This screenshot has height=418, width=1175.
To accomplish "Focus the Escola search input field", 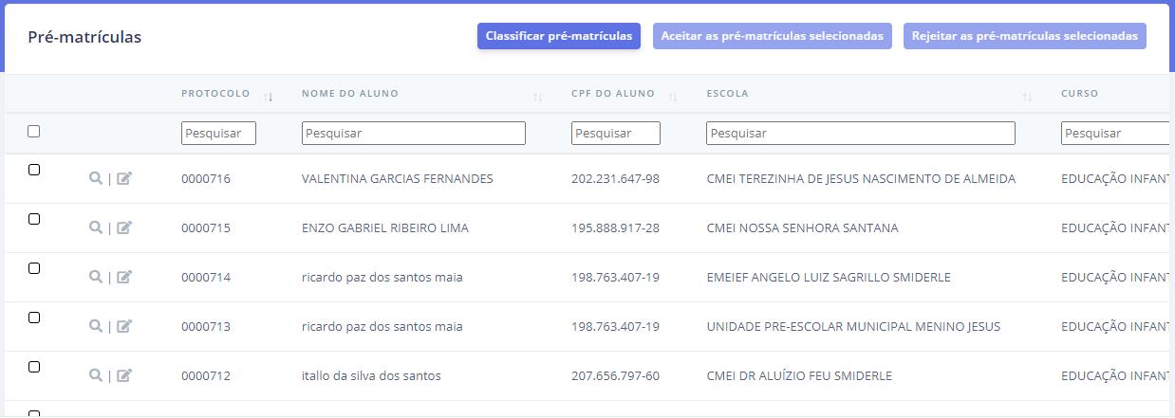I will click(x=860, y=134).
